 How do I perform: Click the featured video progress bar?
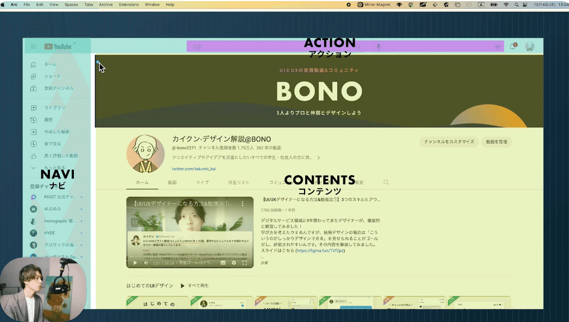coord(190,257)
